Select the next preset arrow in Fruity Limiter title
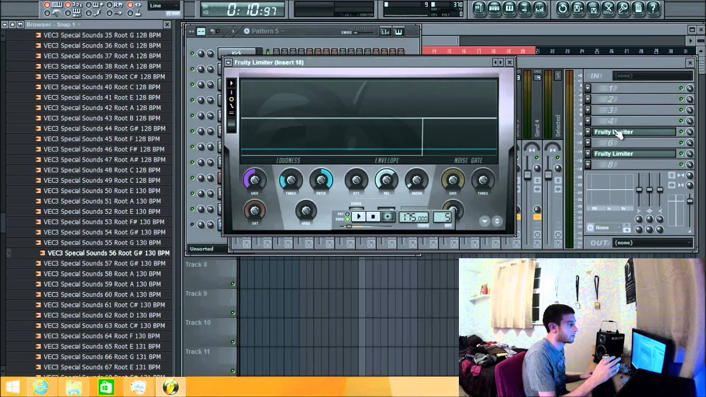706x397 pixels. click(x=501, y=62)
